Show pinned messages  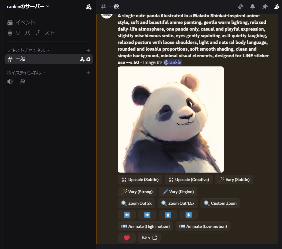pyautogui.click(x=265, y=7)
